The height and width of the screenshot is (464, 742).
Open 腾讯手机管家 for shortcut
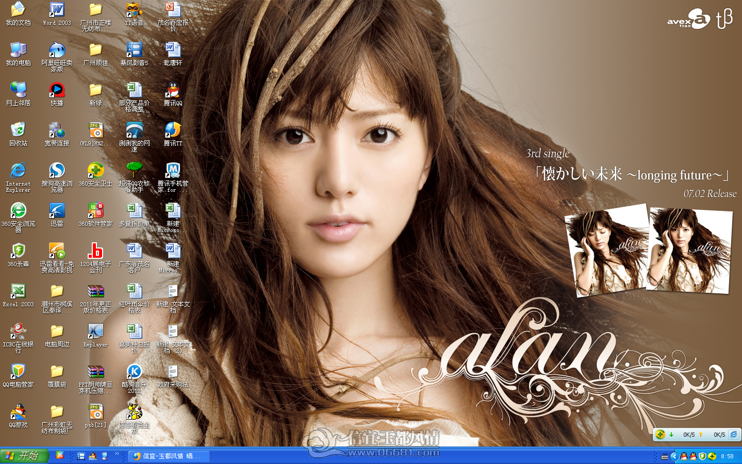click(173, 178)
